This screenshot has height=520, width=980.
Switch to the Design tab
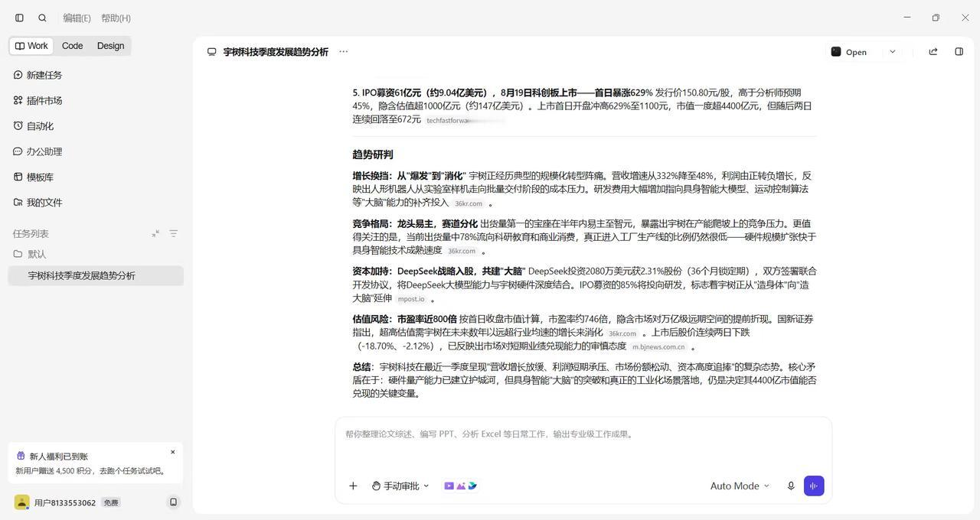coord(110,46)
